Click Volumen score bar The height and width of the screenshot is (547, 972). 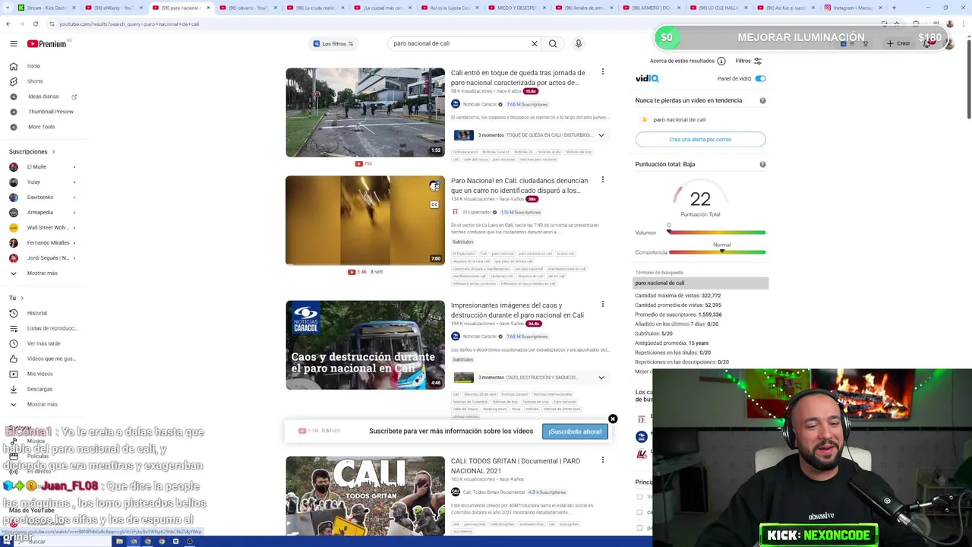717,232
